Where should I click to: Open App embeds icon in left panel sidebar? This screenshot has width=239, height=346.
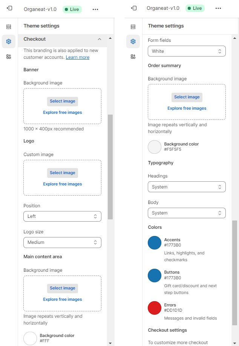click(x=9, y=57)
